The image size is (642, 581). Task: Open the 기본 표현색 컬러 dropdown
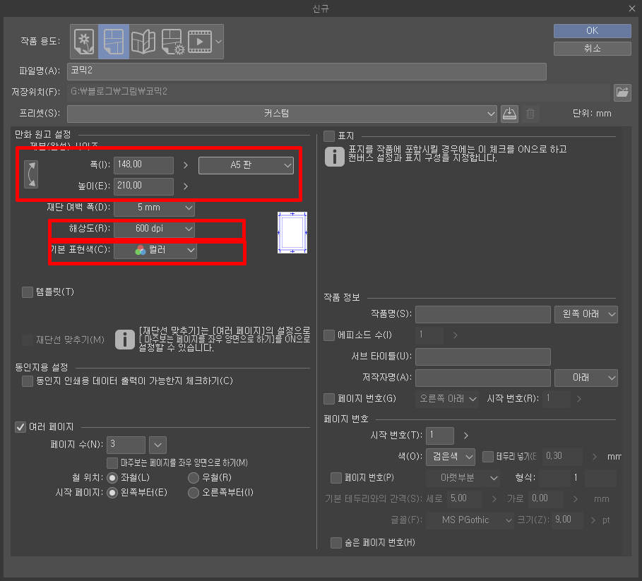tap(155, 250)
